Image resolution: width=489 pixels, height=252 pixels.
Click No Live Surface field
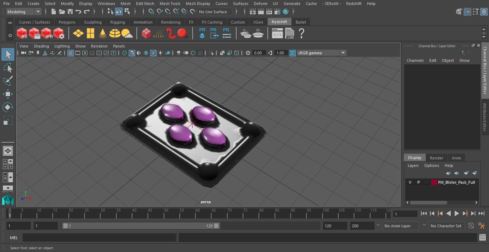point(215,12)
